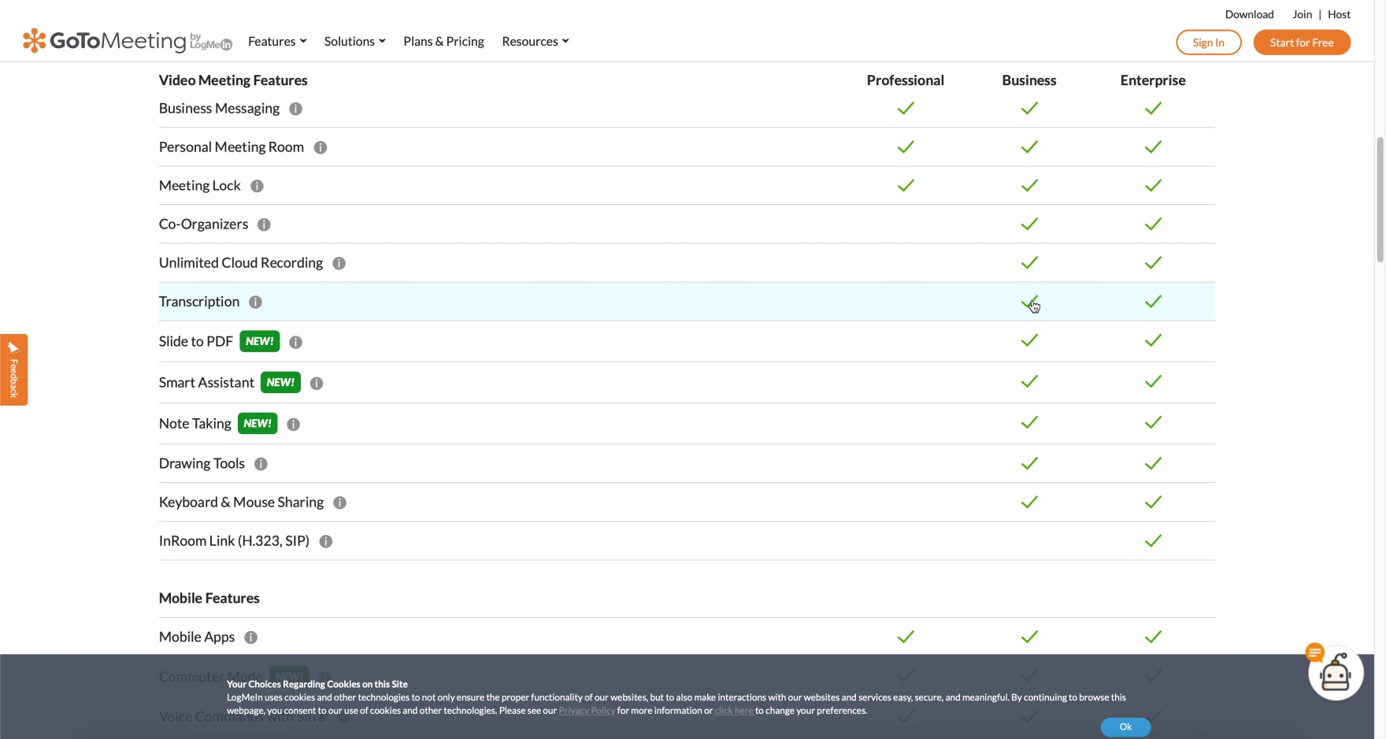Open the Resources dropdown menu
1386x739 pixels.
[x=535, y=41]
